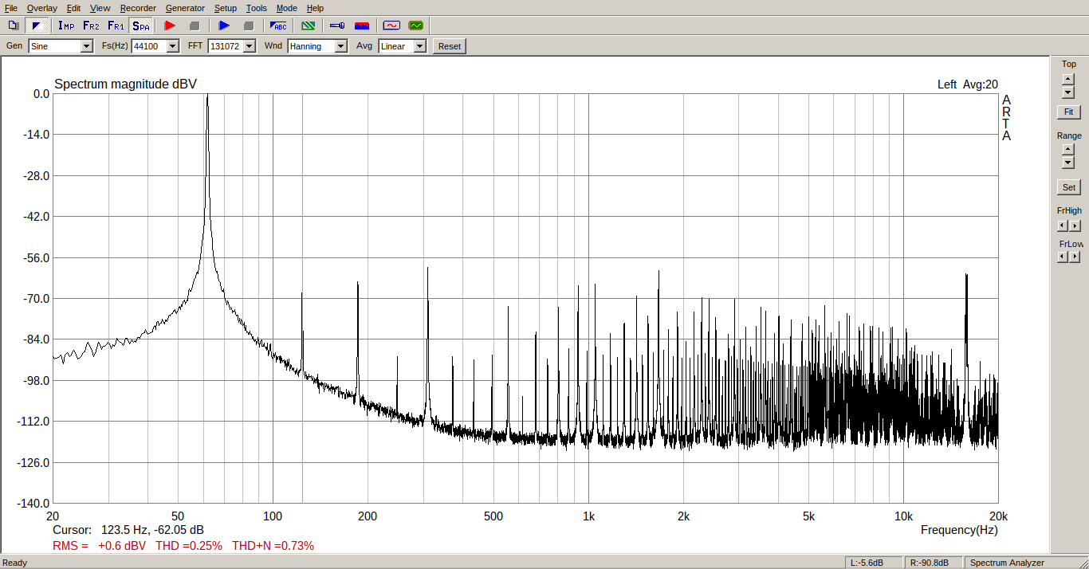Click the copy-to-clipboard icon in toolbar

tap(13, 26)
